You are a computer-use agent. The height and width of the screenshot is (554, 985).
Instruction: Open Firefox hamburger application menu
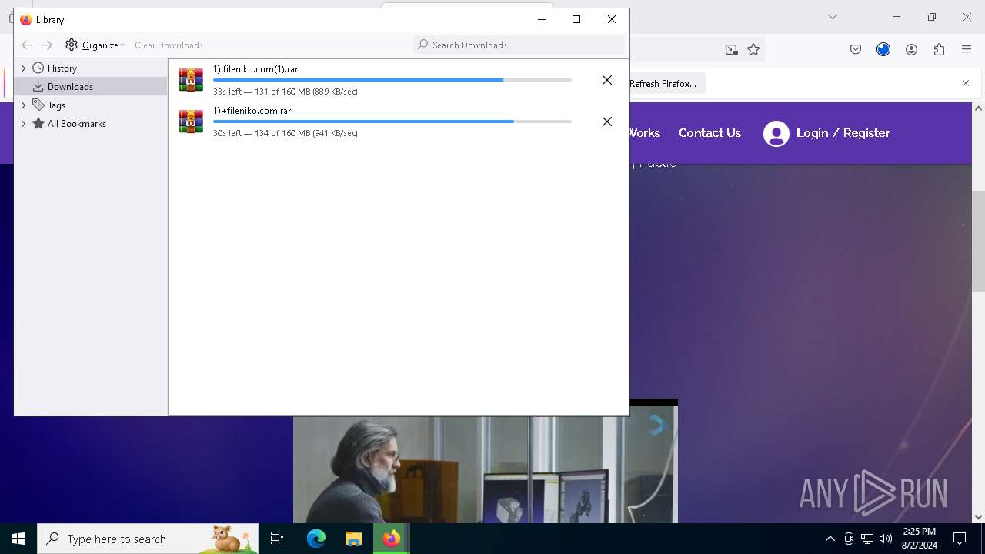[x=967, y=49]
